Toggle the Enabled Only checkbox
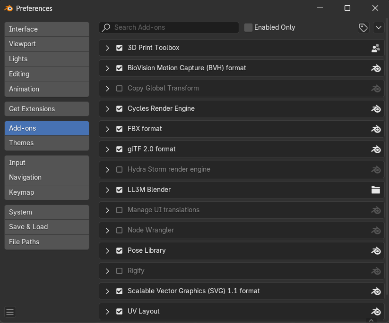The height and width of the screenshot is (323, 389). coord(248,27)
